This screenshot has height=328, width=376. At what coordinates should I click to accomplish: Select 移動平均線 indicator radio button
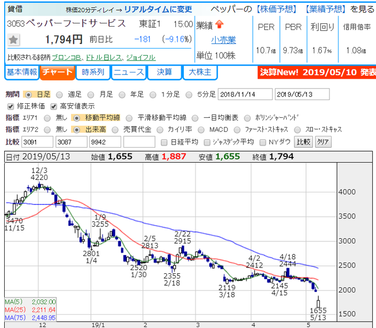(76, 118)
